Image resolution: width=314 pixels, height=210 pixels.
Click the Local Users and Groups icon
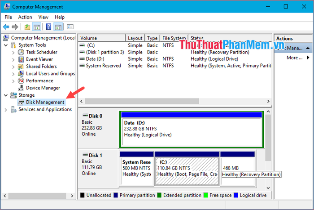[21, 74]
